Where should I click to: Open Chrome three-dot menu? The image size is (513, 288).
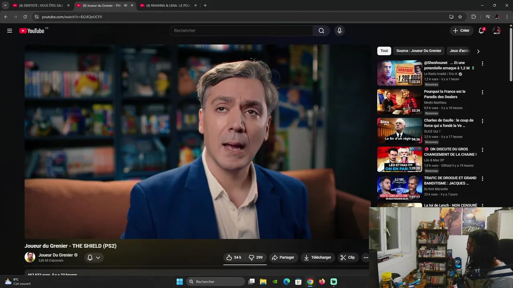tap(507, 17)
